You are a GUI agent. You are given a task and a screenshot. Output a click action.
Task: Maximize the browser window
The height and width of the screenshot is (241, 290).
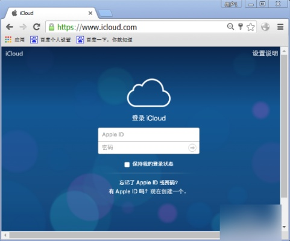click(262, 4)
